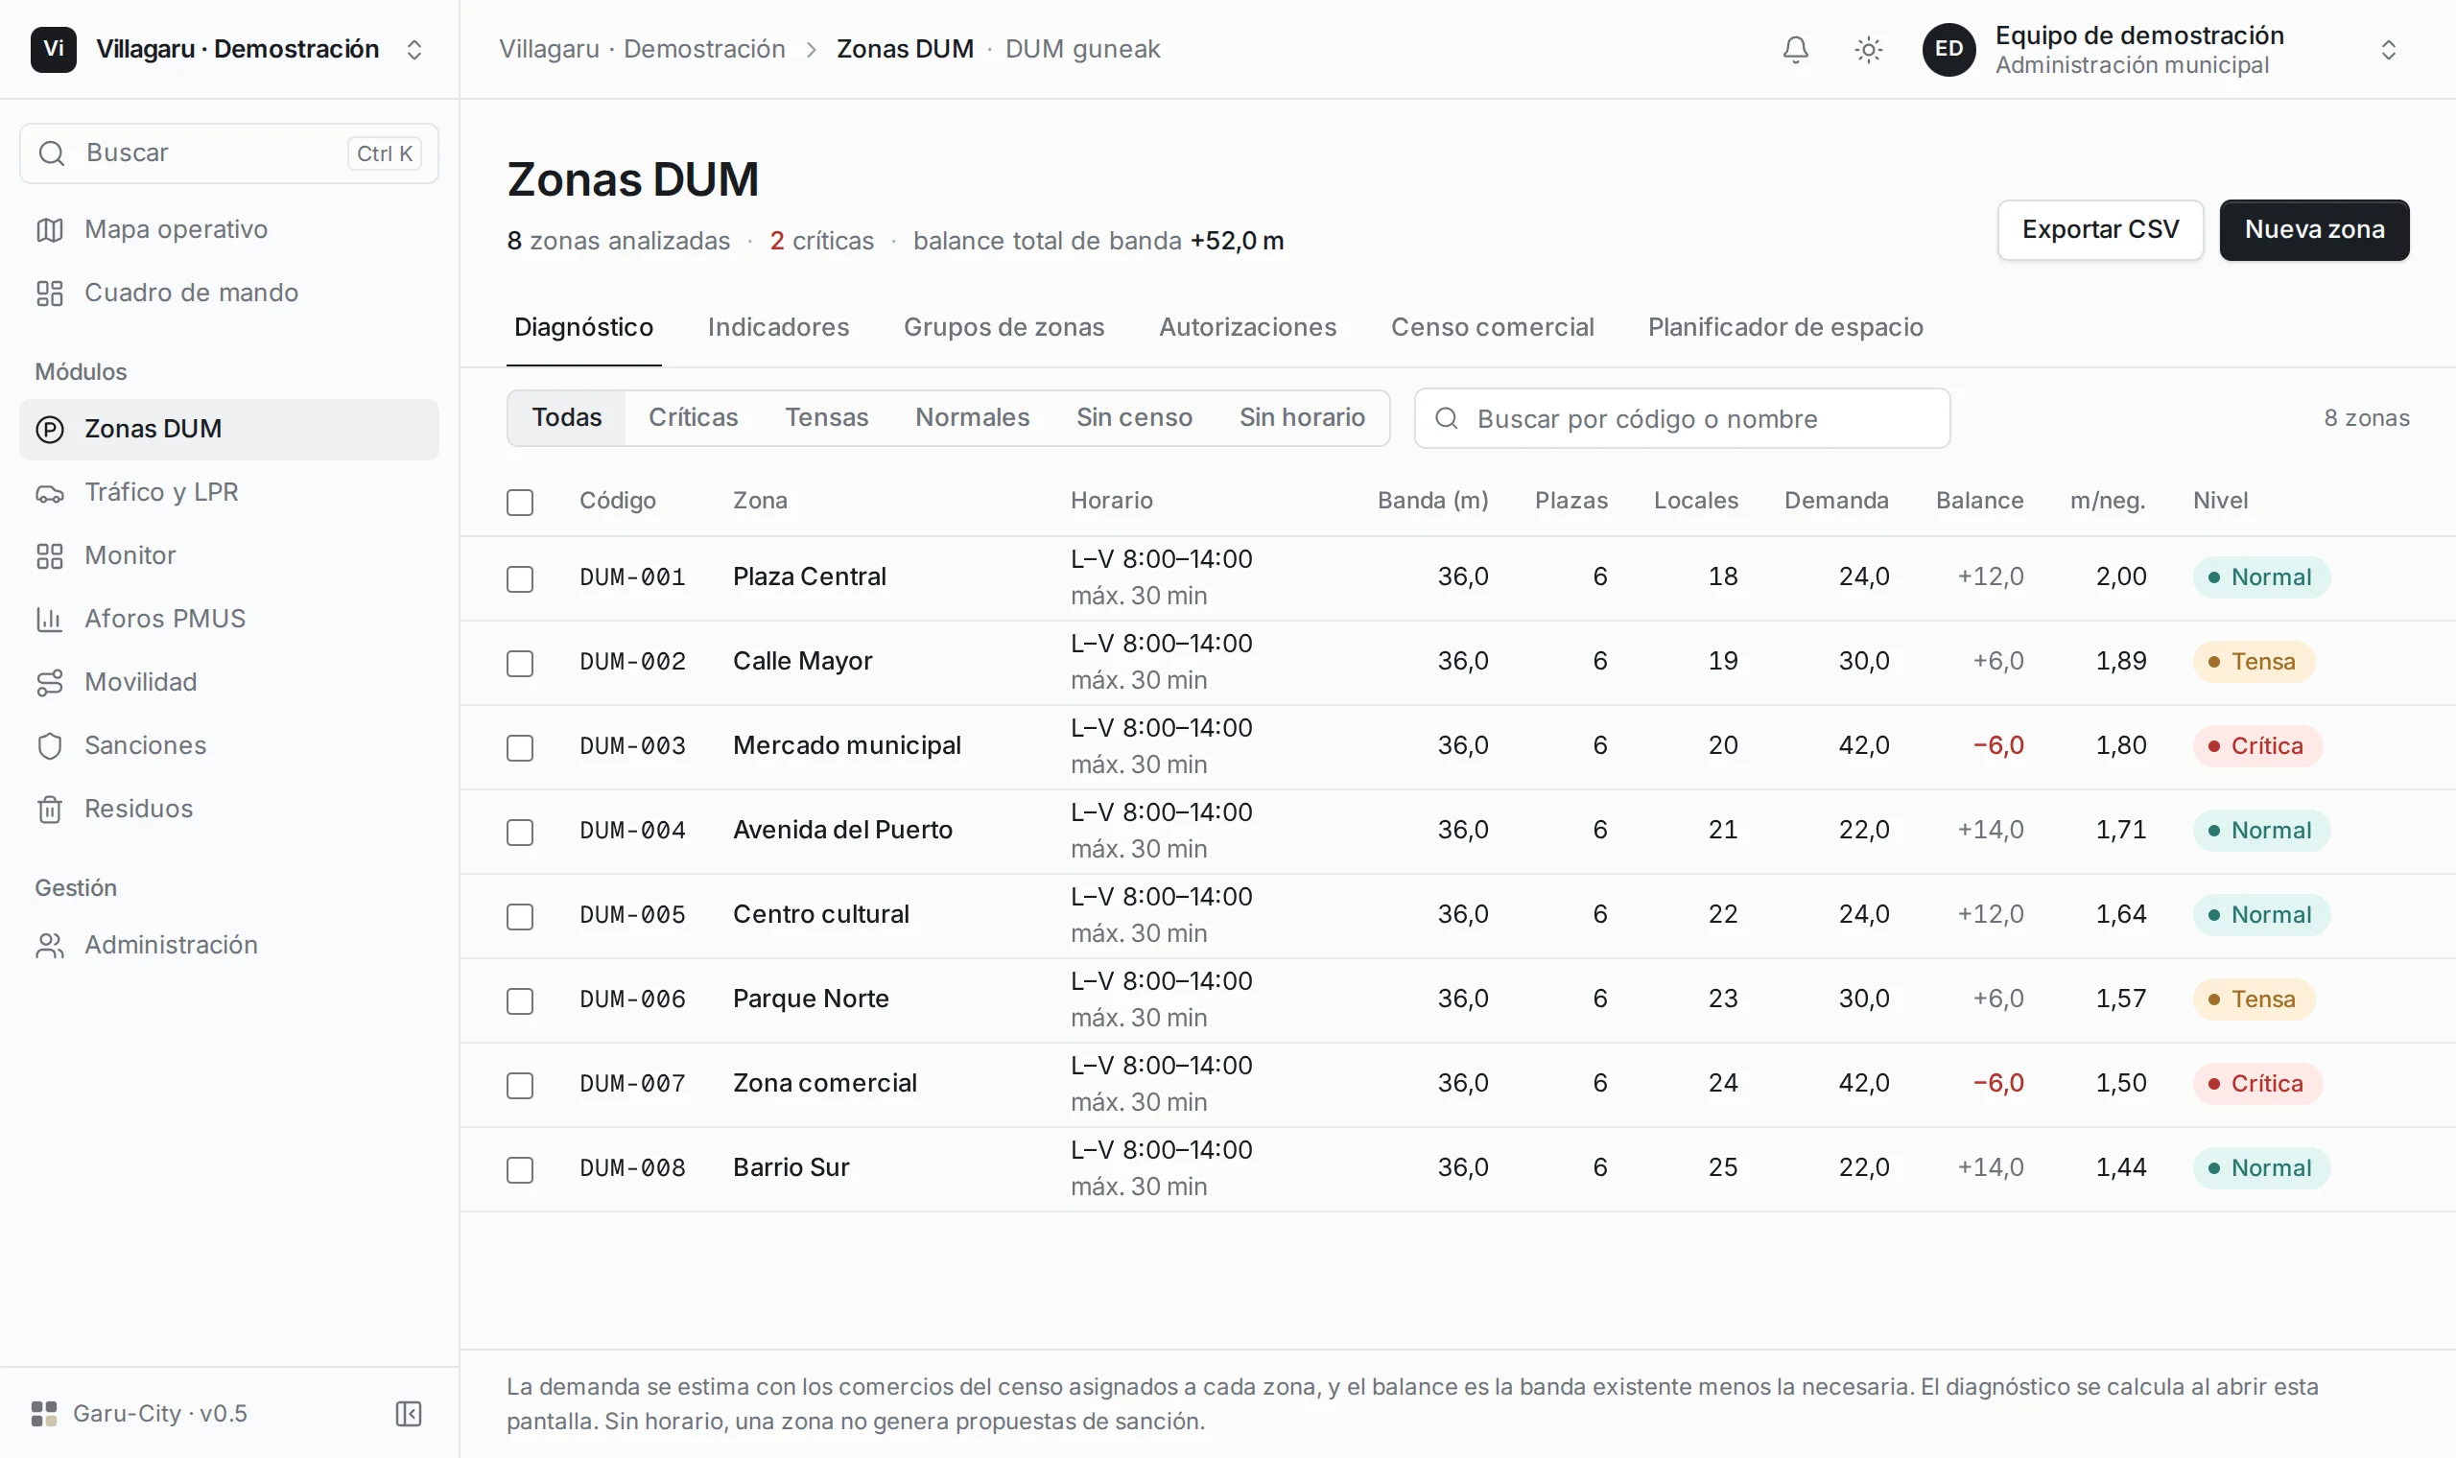2456x1458 pixels.
Task: Expand the Villagaru workspace switcher
Action: pos(413,49)
